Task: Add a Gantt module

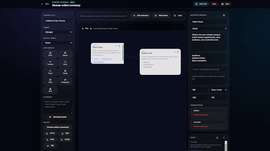Action: click(x=65, y=63)
